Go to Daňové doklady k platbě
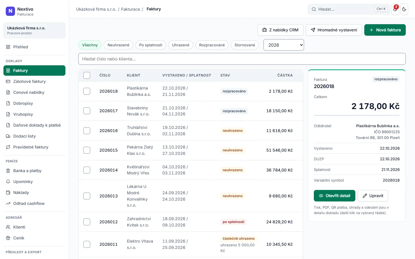 [x=34, y=125]
